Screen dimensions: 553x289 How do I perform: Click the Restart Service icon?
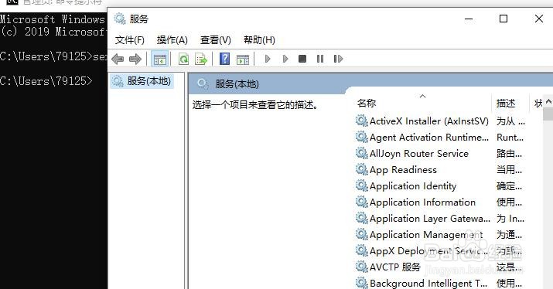(x=338, y=59)
